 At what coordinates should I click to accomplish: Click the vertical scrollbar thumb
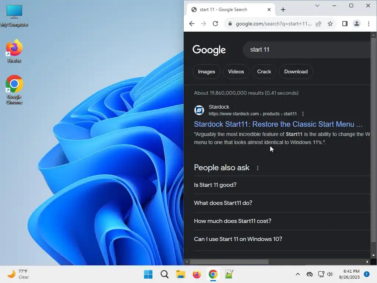coord(373,140)
